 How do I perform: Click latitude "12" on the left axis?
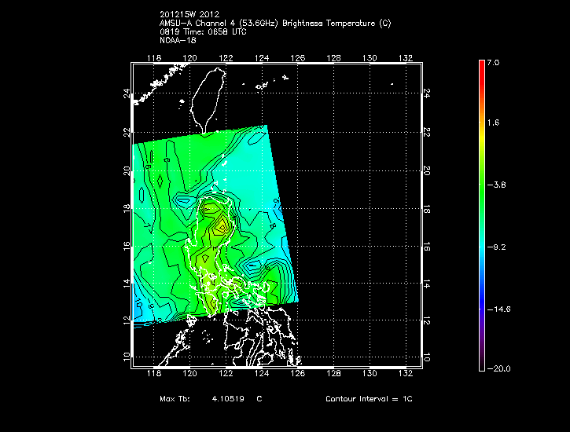[127, 320]
